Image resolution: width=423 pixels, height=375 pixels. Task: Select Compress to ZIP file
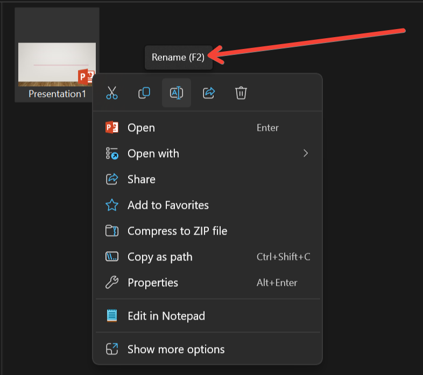tap(177, 231)
